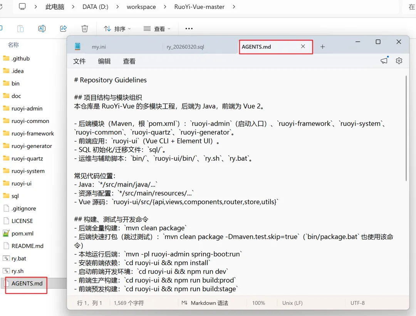416x316 pixels.
Task: Add a new Notepad tab
Action: point(322,47)
